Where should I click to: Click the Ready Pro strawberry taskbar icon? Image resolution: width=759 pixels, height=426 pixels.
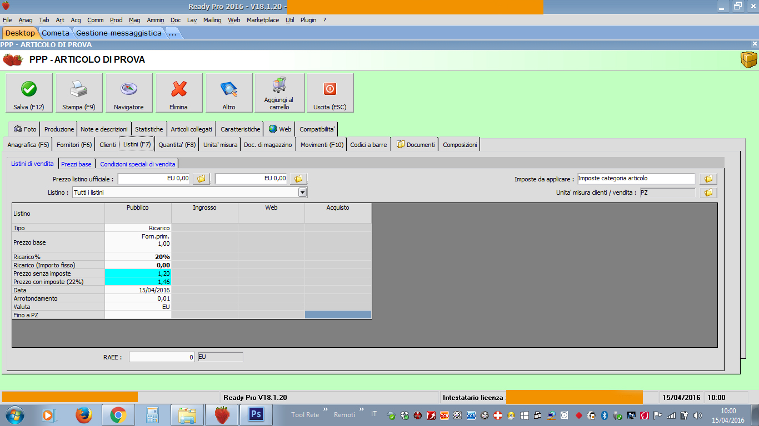(x=222, y=414)
